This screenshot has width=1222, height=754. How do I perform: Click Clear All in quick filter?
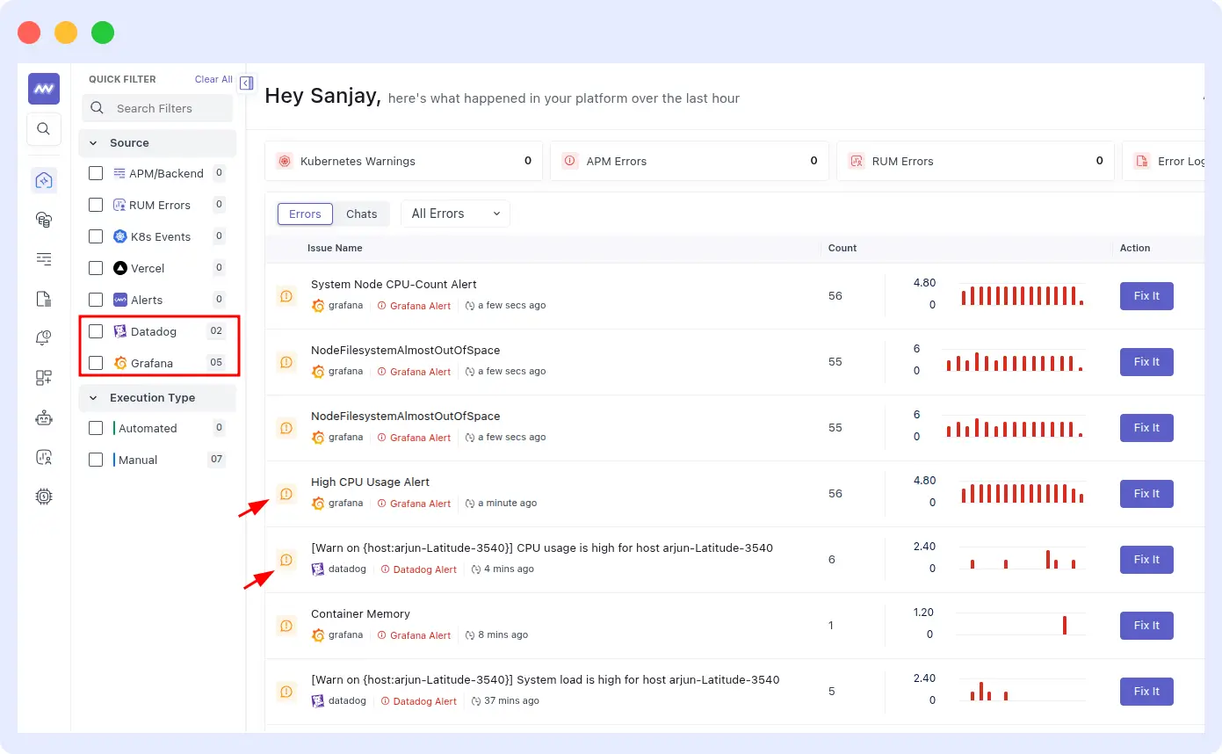point(213,79)
